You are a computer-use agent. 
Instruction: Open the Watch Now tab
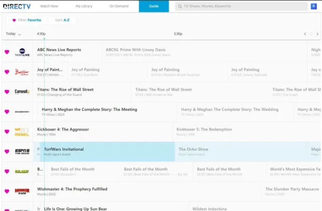49,6
